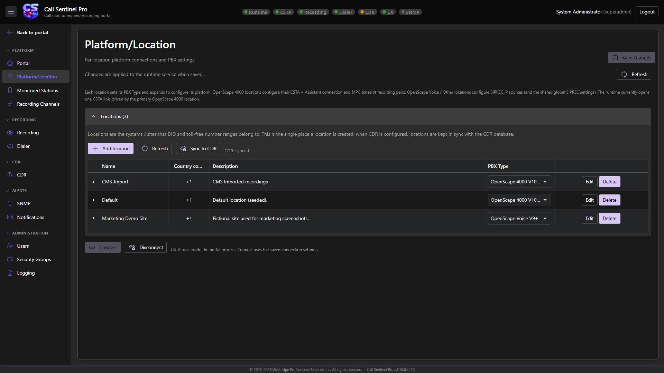Click the CDR document icon in the sidebar

click(10, 175)
